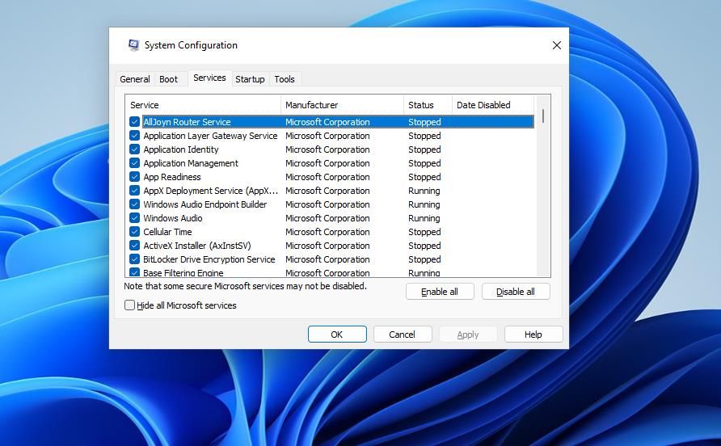Viewport: 721px width, 446px height.
Task: Sort list by Status column header
Action: pos(427,105)
